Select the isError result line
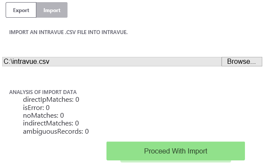Viewport: 264px width, 166px height. click(x=36, y=108)
